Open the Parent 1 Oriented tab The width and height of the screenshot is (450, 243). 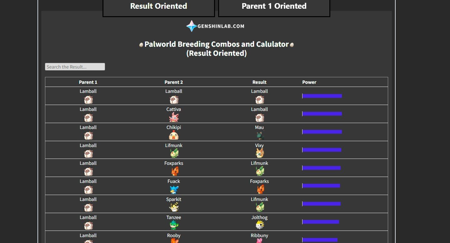274,6
